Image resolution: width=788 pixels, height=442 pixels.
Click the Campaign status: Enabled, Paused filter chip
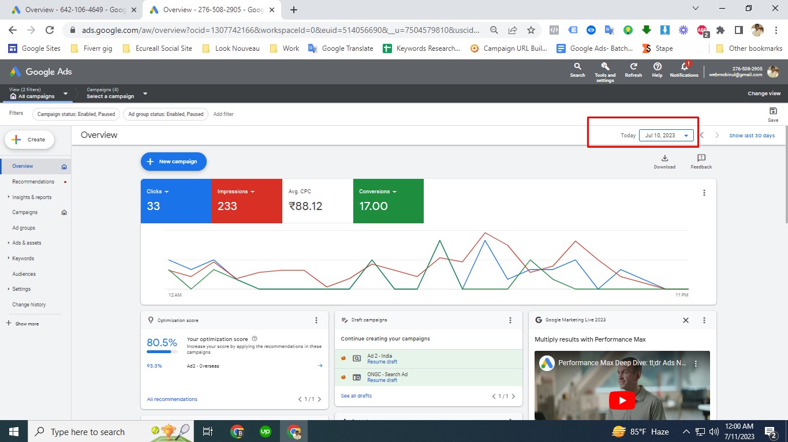[x=76, y=114]
